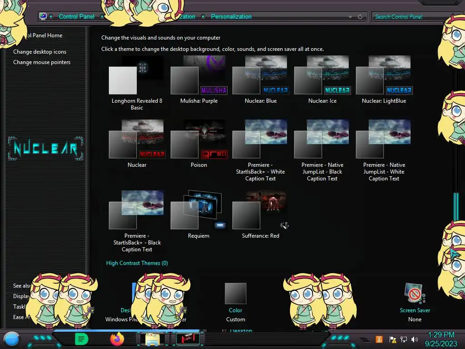The width and height of the screenshot is (465, 349).
Task: Switch to the Personalization taskbar window
Action: [x=188, y=339]
